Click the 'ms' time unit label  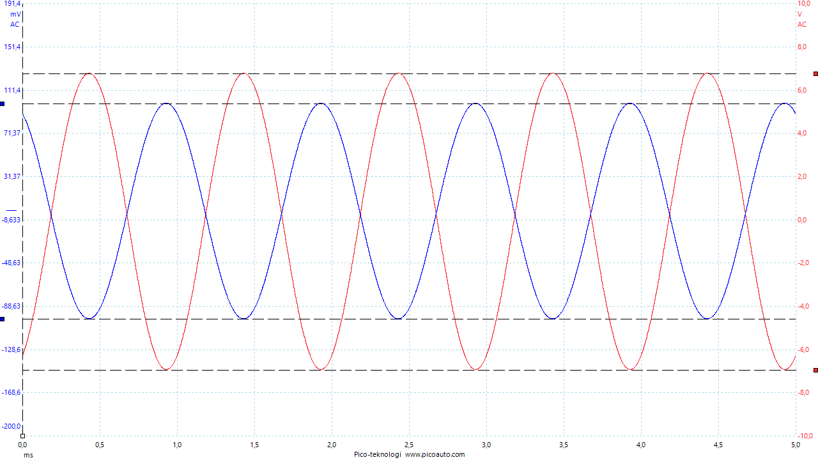[28, 455]
